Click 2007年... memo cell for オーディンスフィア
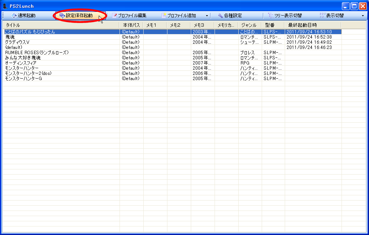This screenshot has width=369, height=235. [x=202, y=63]
